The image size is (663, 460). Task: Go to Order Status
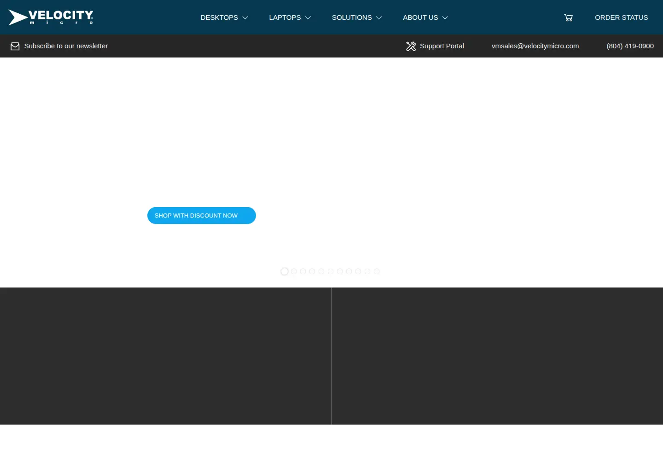621,17
